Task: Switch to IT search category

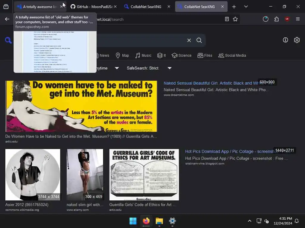Action: (162, 56)
